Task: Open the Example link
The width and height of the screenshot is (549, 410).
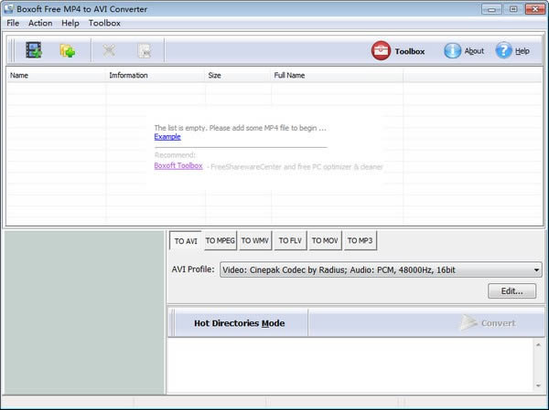Action: pyautogui.click(x=167, y=137)
